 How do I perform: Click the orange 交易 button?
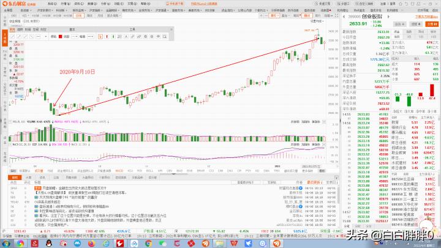coord(432,24)
